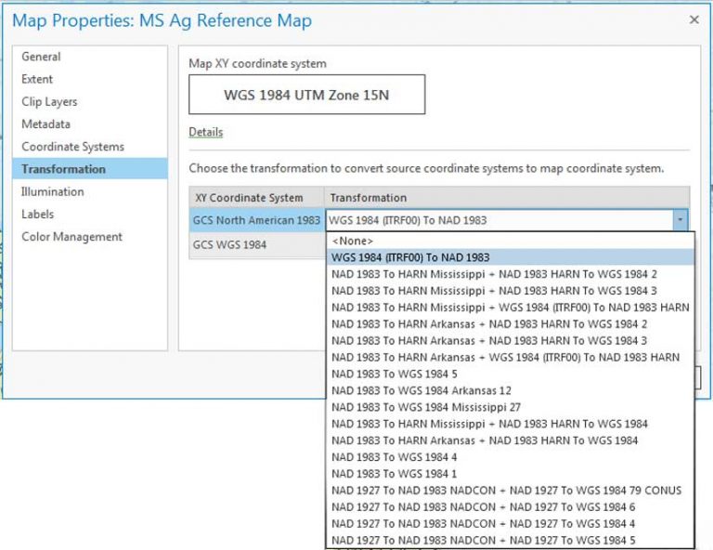The height and width of the screenshot is (550, 713).
Task: Select NAD 1983 To WGS 1984 1
Action: 394,474
